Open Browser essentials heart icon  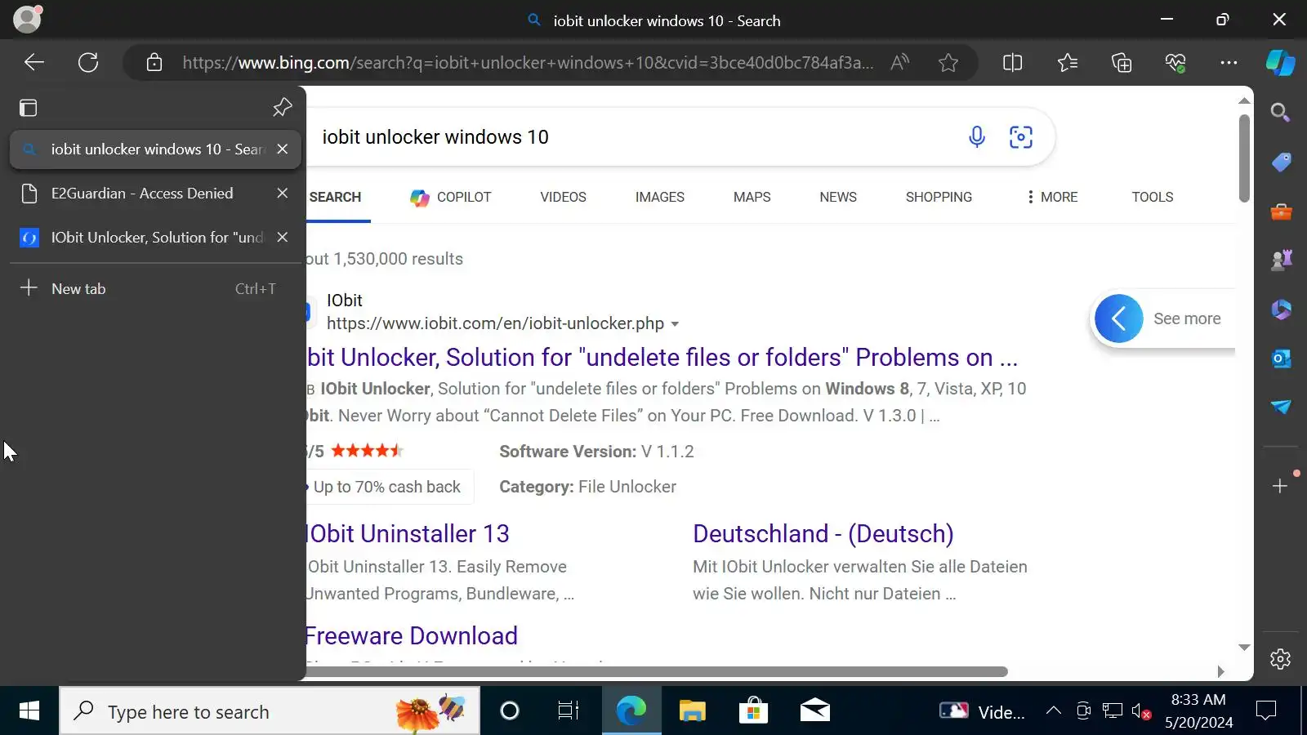point(1175,62)
